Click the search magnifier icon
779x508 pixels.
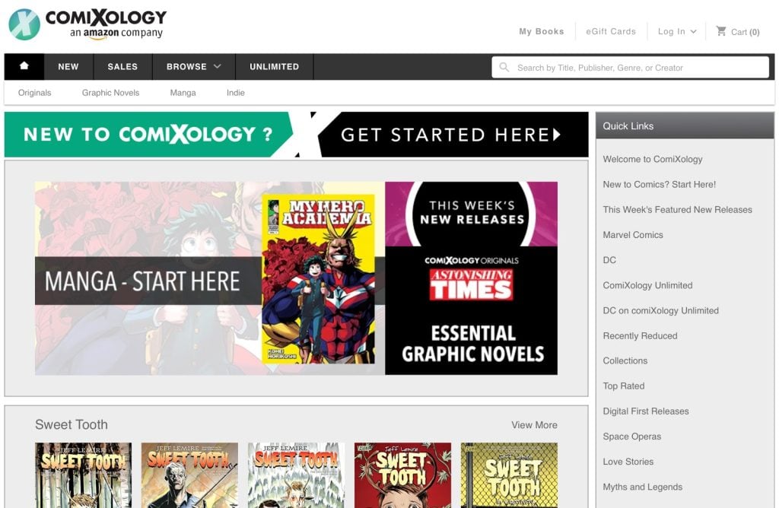pyautogui.click(x=504, y=67)
